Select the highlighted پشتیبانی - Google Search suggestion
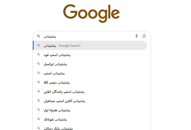 (90, 45)
